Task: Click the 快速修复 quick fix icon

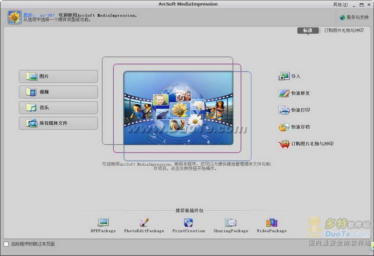Action: 284,93
